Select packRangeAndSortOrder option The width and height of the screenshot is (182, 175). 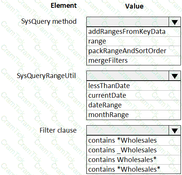[x=134, y=51]
